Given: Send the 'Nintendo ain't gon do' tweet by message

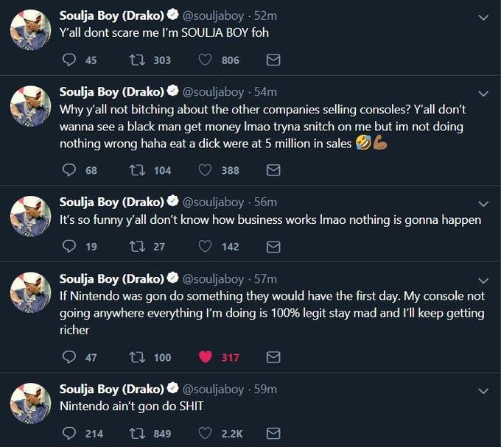Looking at the screenshot, I should point(273,433).
